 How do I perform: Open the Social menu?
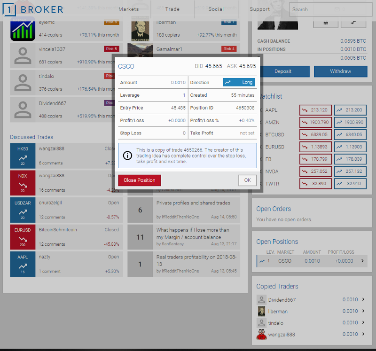coord(216,9)
